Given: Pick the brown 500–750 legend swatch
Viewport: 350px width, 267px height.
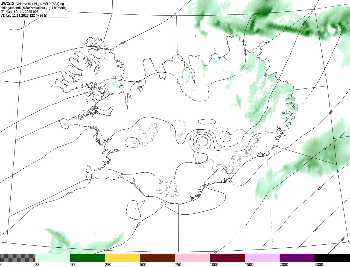Looking at the screenshot, I should point(157,258).
